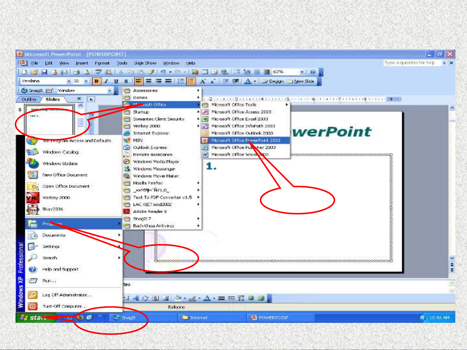Open Dash Style on the drawing toolbar
467x350 pixels.
231,298
